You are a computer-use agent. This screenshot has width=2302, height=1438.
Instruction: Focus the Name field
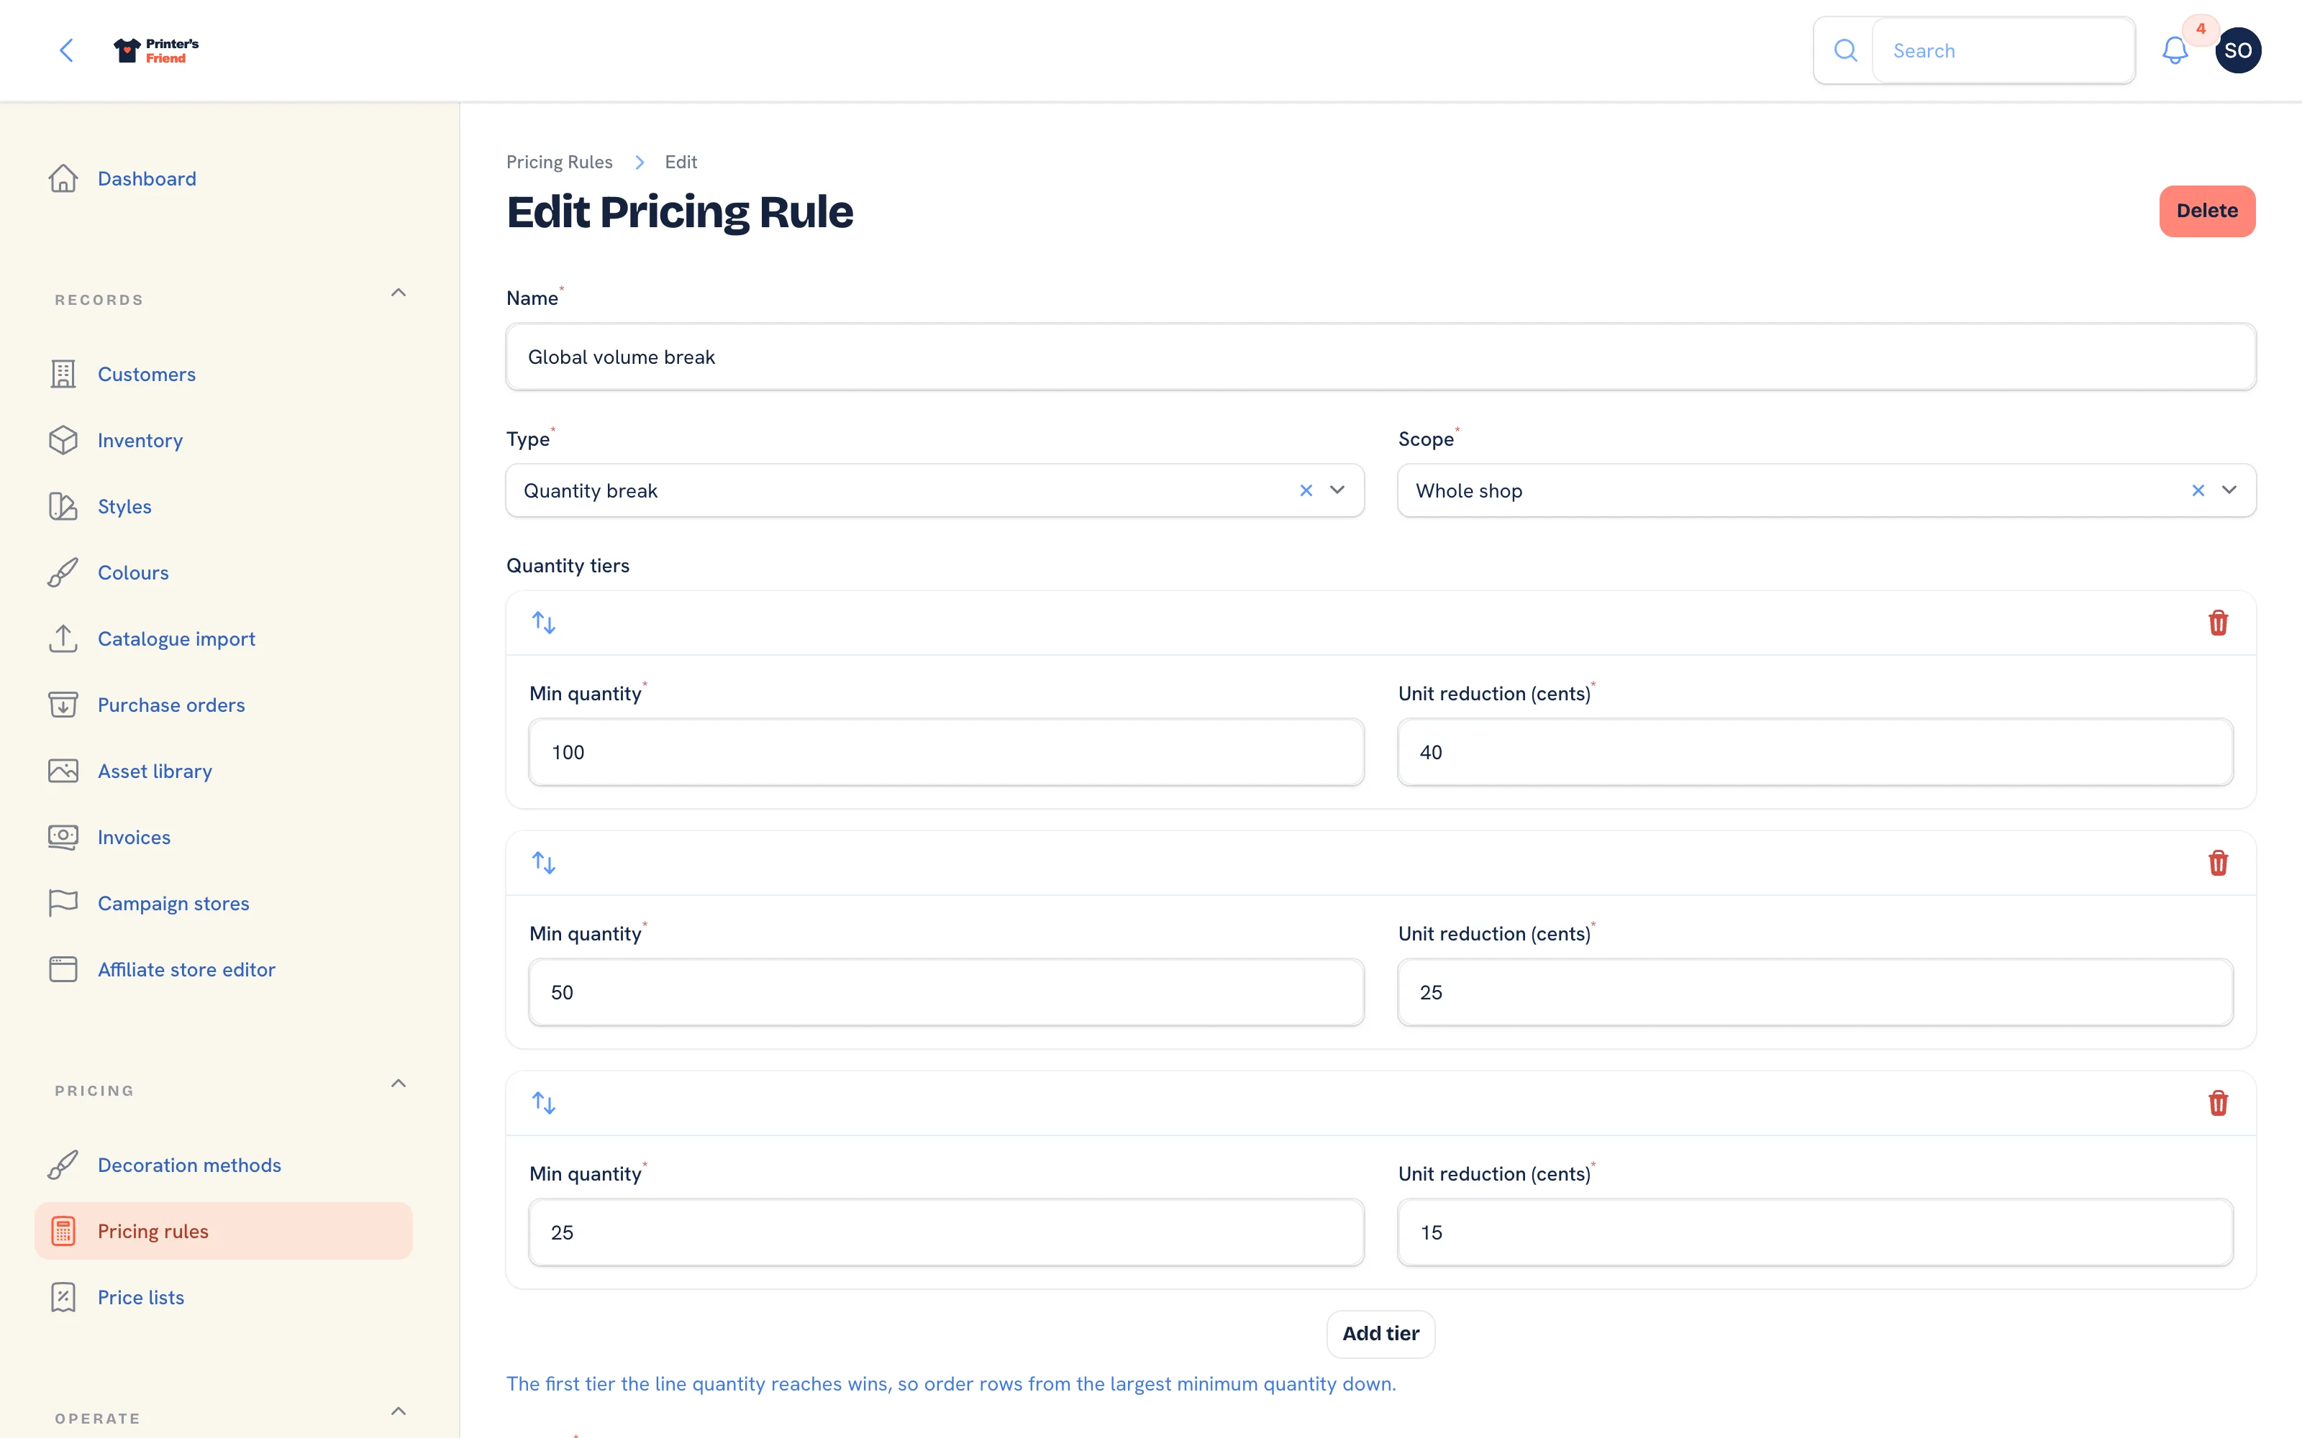point(1380,357)
